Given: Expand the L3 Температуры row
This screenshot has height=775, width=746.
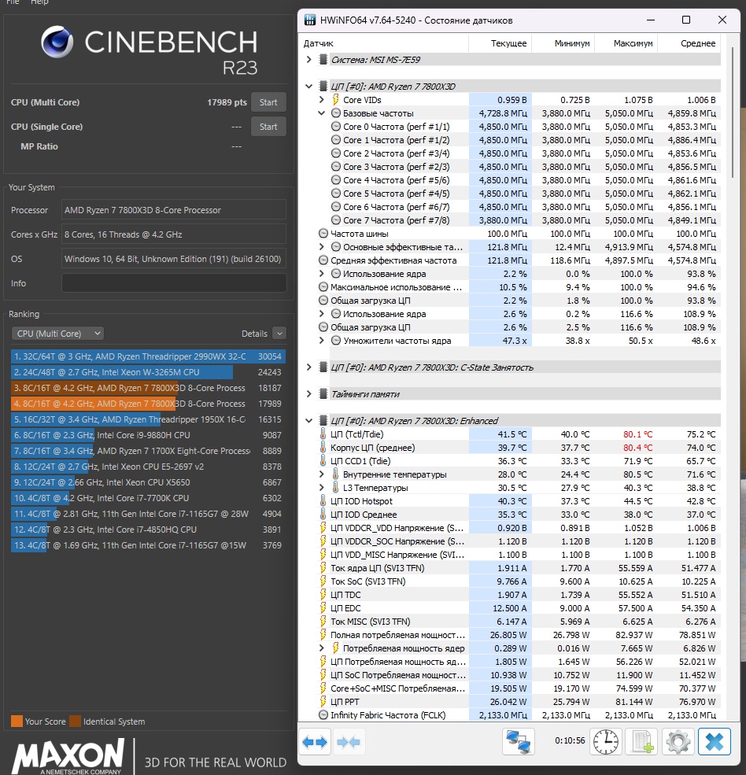Looking at the screenshot, I should (x=321, y=487).
